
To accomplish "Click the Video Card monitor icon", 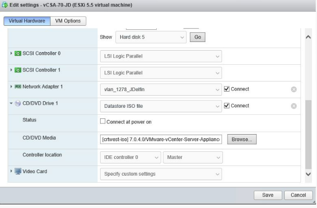I will click(x=18, y=172).
